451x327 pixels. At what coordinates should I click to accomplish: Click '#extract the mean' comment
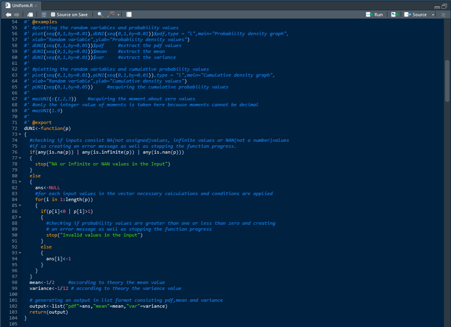click(x=141, y=51)
